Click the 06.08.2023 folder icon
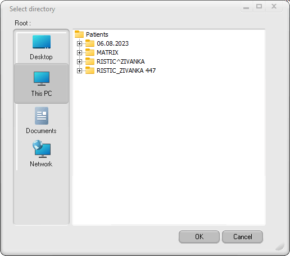 click(90, 43)
